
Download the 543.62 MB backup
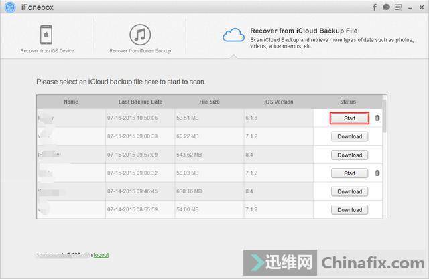pyautogui.click(x=349, y=155)
